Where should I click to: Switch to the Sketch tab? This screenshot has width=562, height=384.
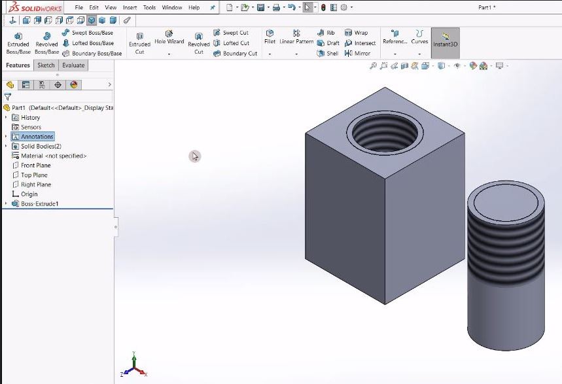pyautogui.click(x=46, y=65)
